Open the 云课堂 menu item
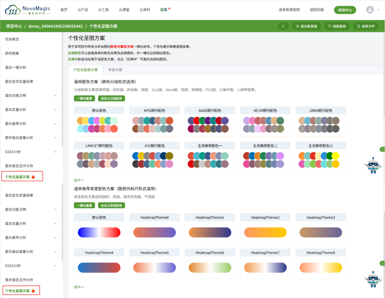Viewport: 385px width, 298px height. coord(124,10)
